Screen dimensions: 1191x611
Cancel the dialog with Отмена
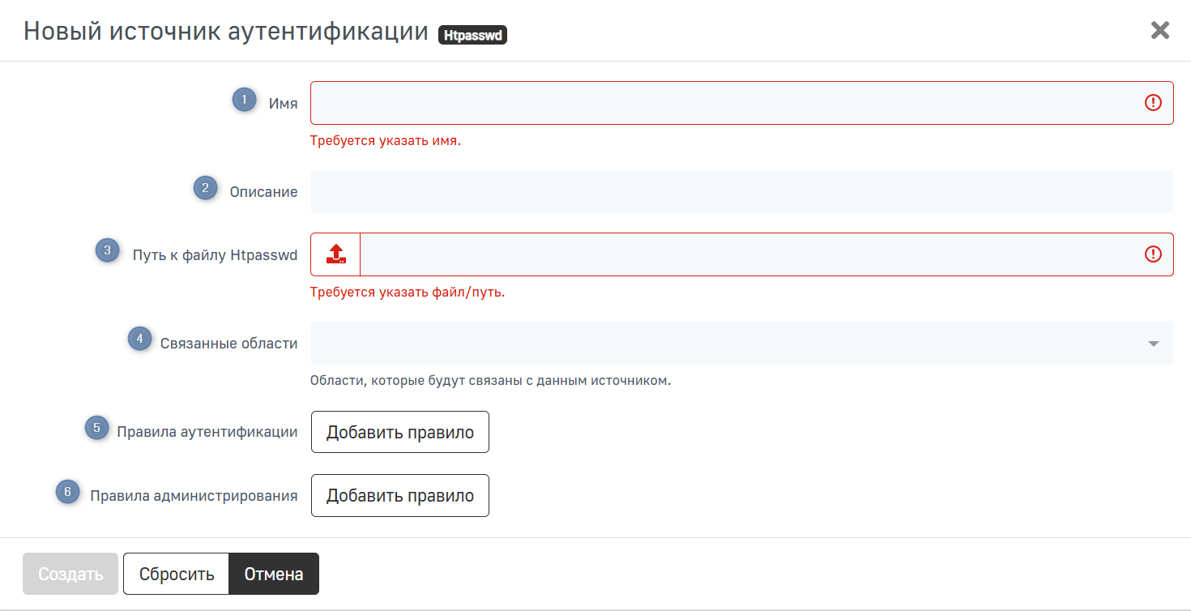point(274,575)
